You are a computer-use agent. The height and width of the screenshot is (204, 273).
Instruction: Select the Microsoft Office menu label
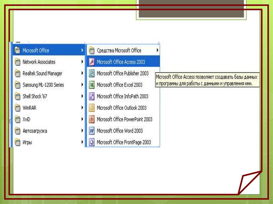36,51
